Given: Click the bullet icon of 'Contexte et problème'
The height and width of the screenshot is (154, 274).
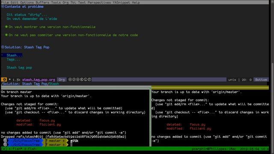Looking at the screenshot, I should pos(3,6).
